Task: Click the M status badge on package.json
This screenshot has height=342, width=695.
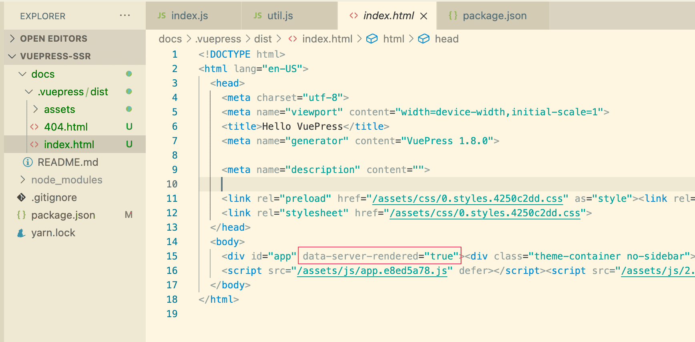Action: coord(129,215)
